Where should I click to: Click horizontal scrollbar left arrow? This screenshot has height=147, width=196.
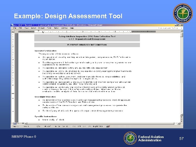(26, 123)
